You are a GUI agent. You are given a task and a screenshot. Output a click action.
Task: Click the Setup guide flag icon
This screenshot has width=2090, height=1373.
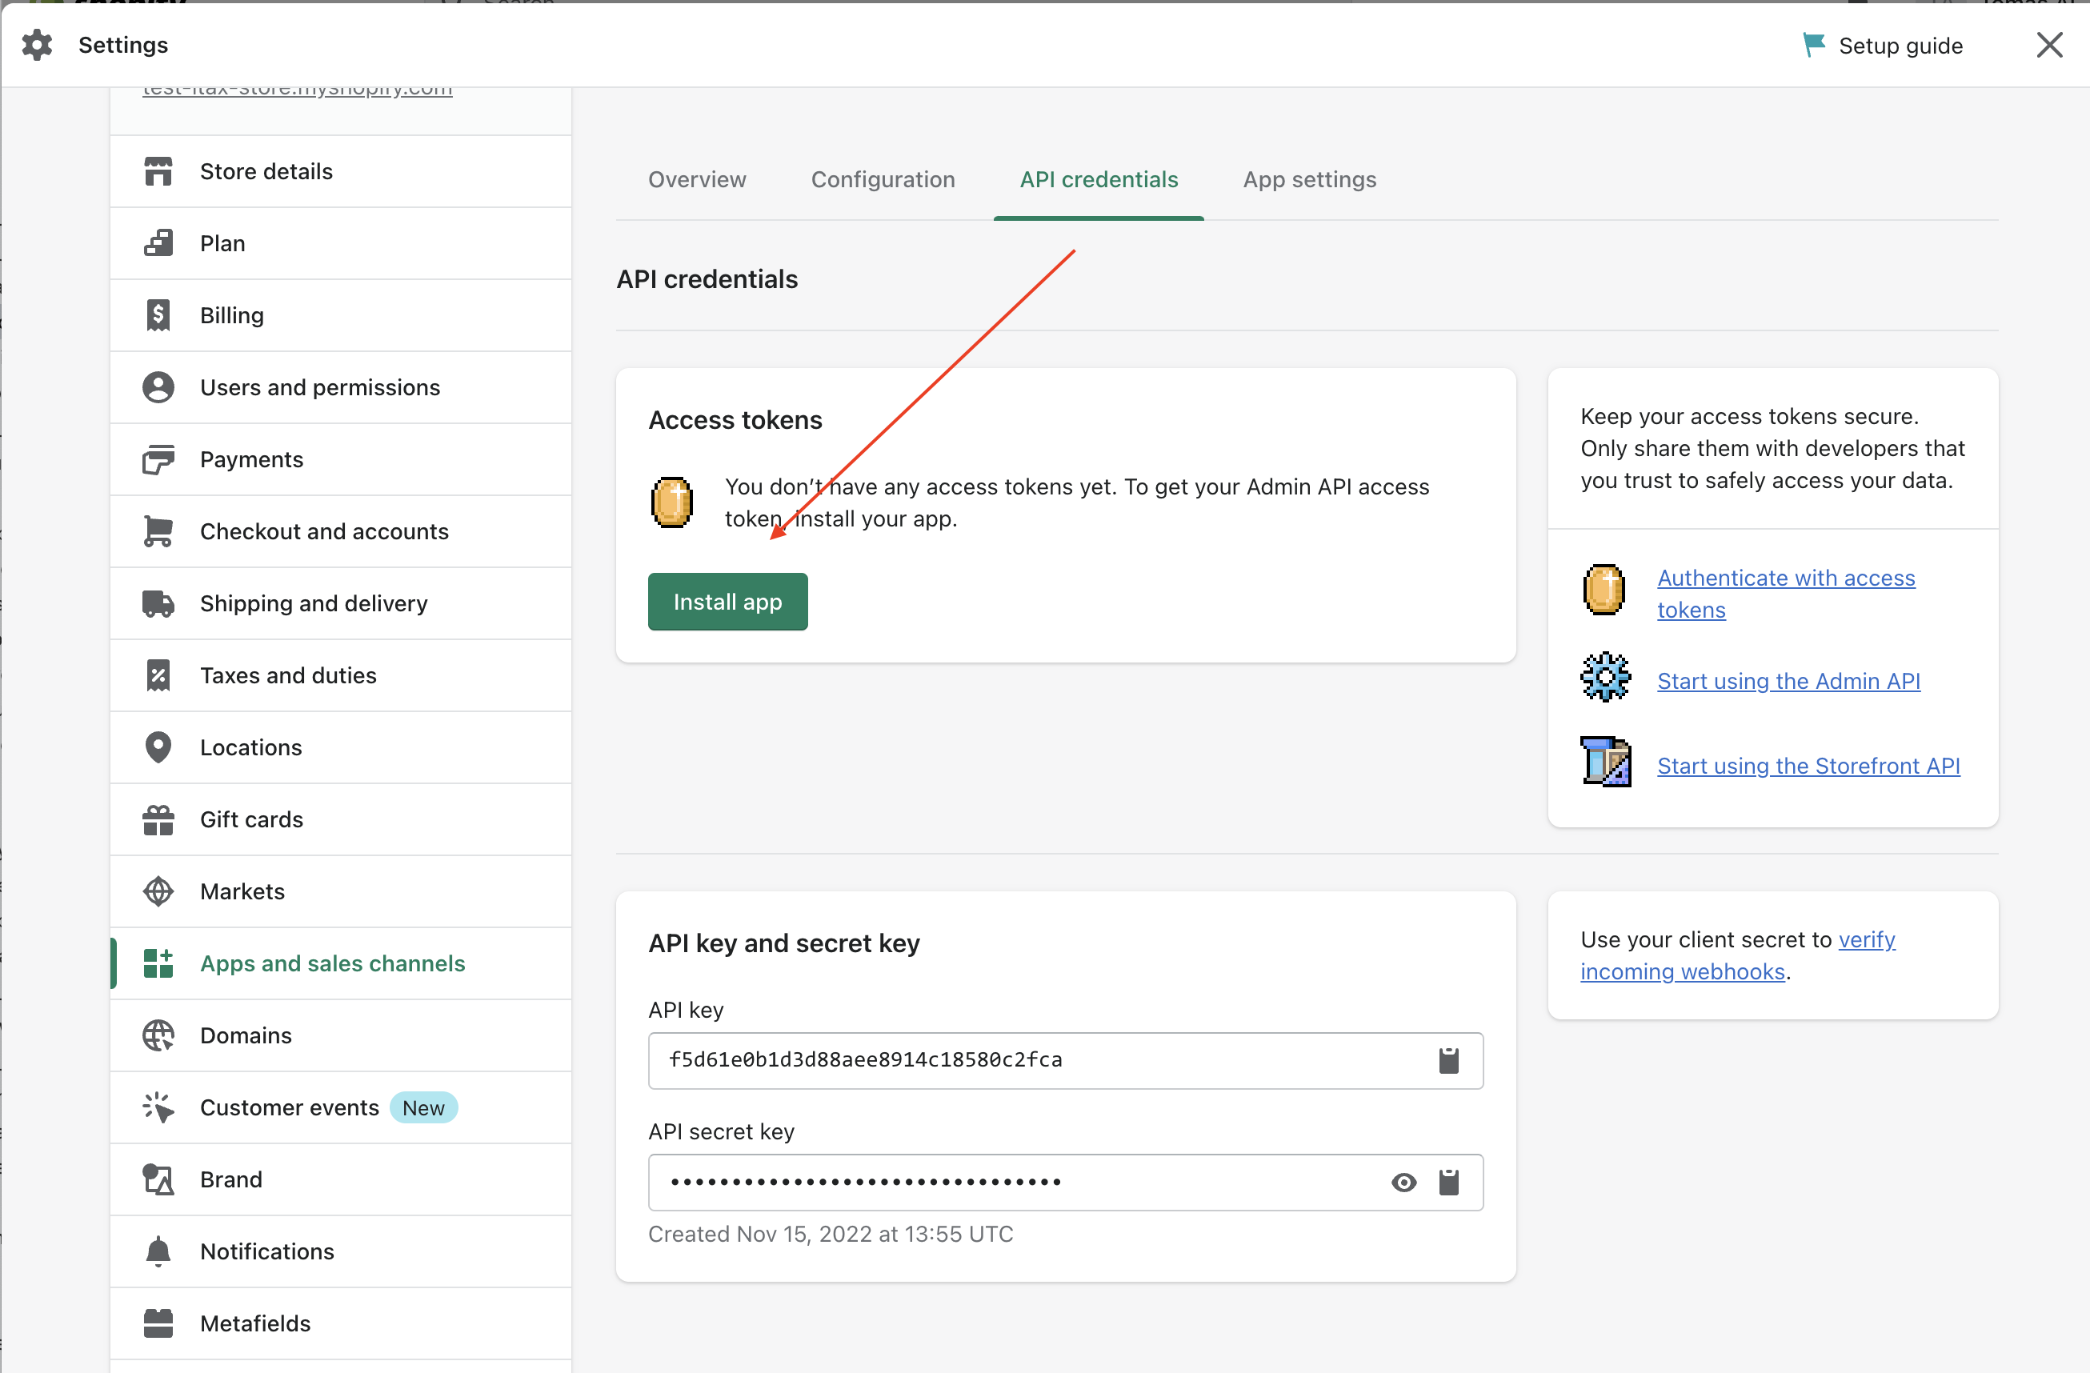[x=1812, y=45]
